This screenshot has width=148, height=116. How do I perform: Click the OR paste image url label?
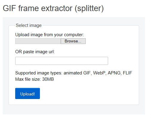pos(35,52)
